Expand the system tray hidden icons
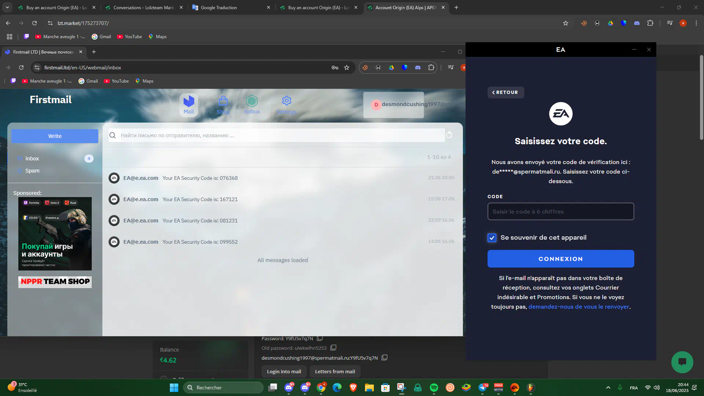Image resolution: width=704 pixels, height=396 pixels. pyautogui.click(x=608, y=388)
